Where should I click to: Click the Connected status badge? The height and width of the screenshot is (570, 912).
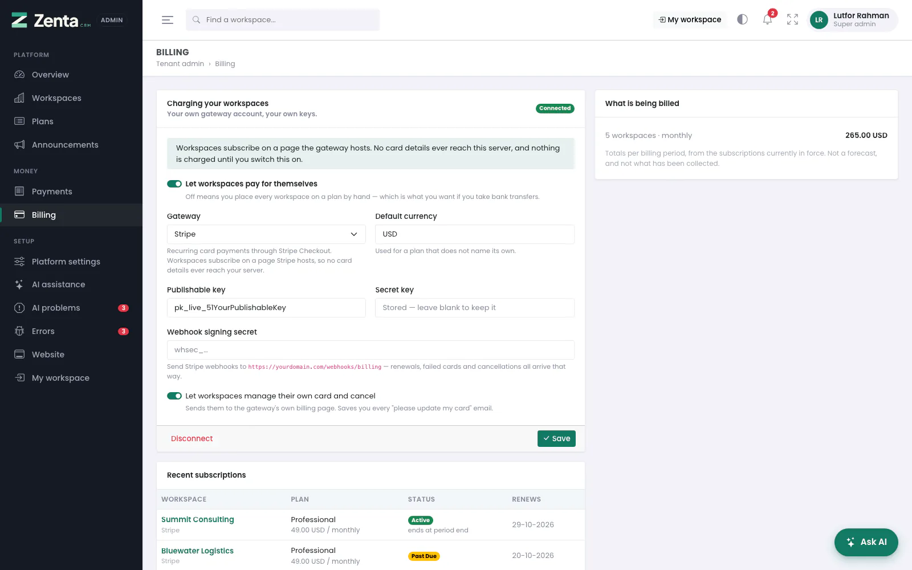click(555, 108)
